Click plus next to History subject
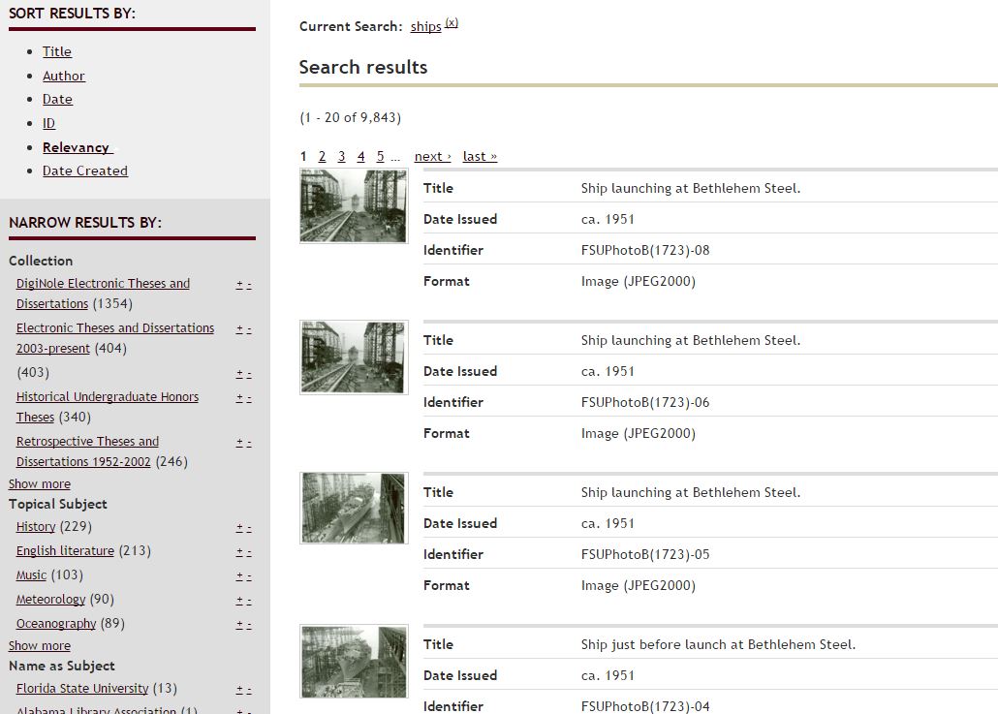 [x=239, y=528]
